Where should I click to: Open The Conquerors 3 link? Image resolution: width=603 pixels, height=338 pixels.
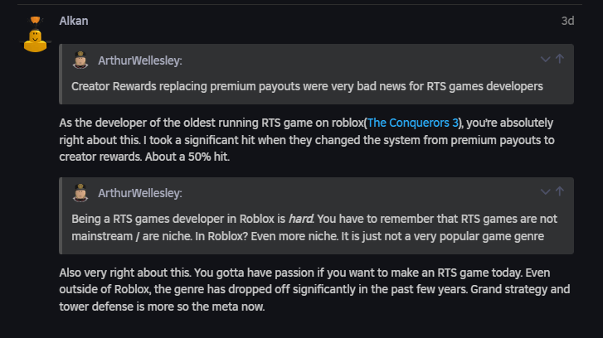point(413,123)
